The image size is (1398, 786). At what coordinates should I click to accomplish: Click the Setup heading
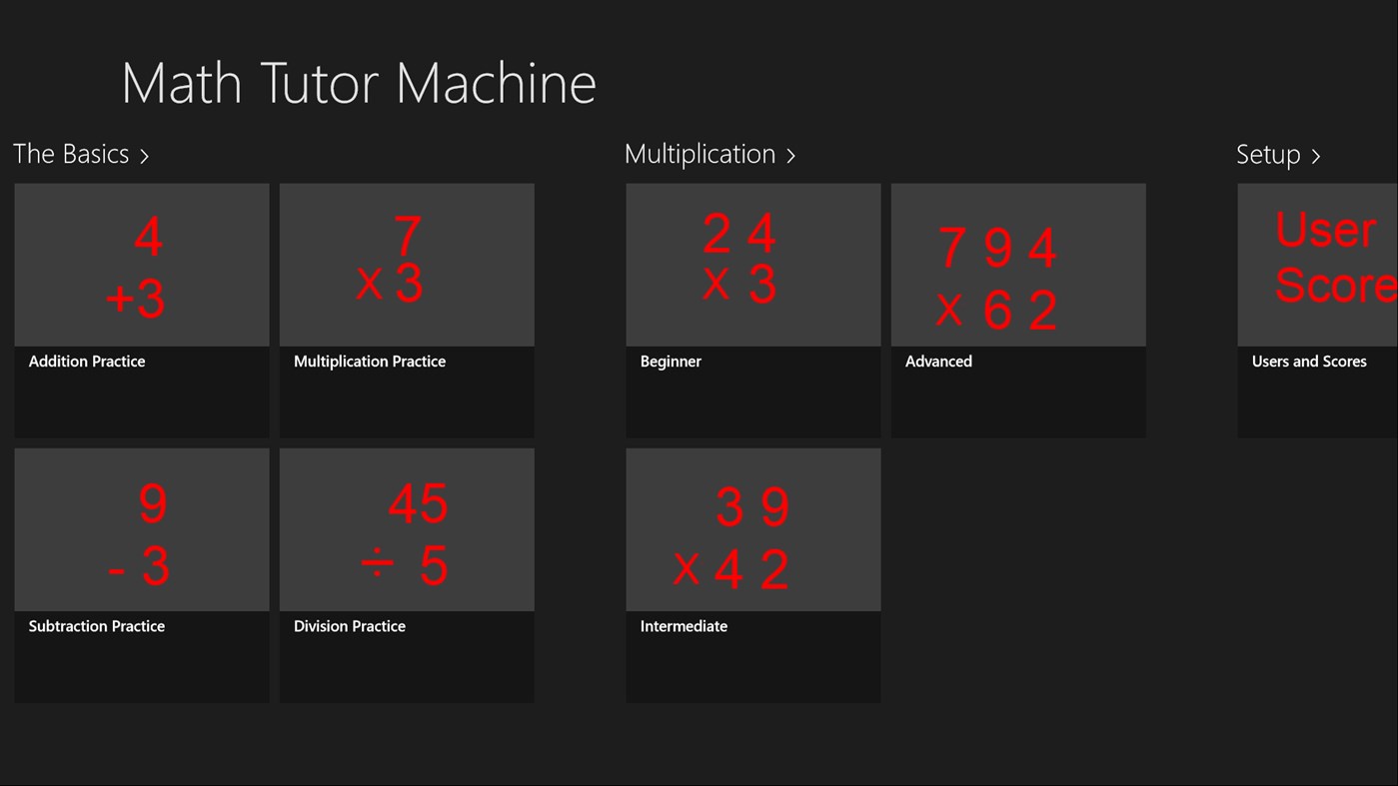(1268, 154)
